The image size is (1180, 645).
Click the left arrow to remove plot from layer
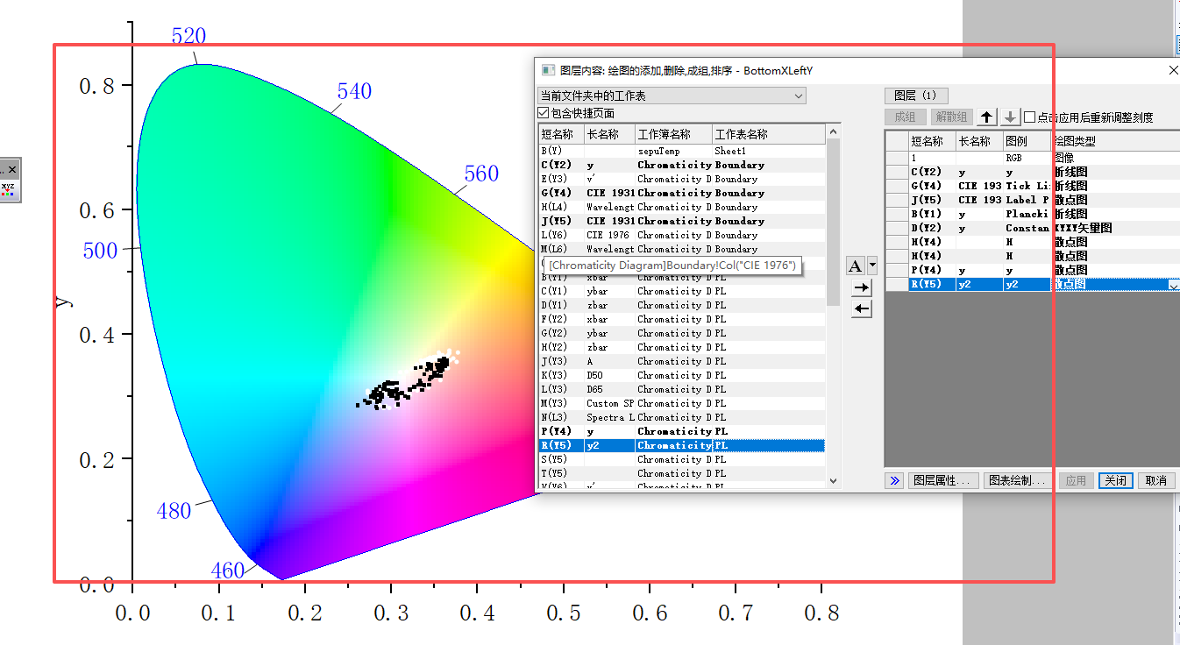(x=861, y=308)
